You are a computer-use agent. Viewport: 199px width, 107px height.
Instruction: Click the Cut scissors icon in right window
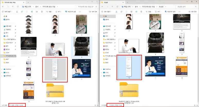116,12
